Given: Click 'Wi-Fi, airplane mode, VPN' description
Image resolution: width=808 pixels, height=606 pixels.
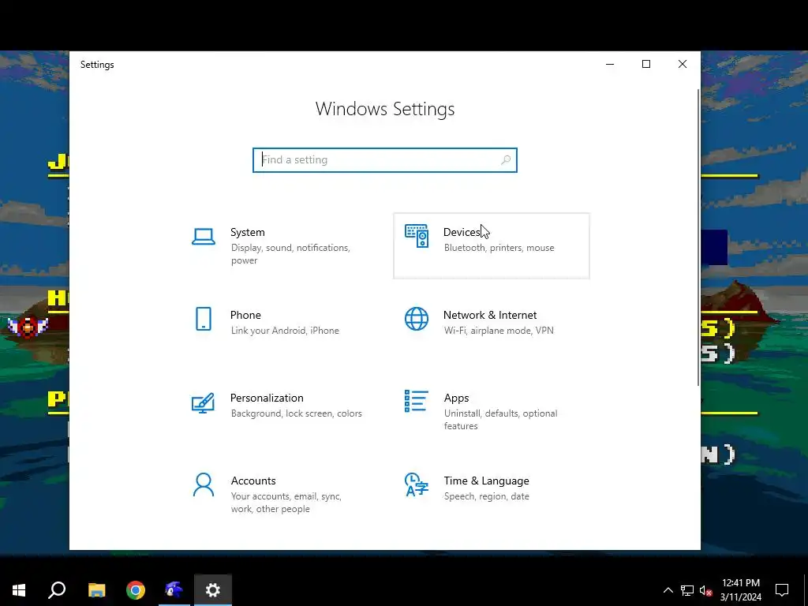Looking at the screenshot, I should click(x=499, y=331).
